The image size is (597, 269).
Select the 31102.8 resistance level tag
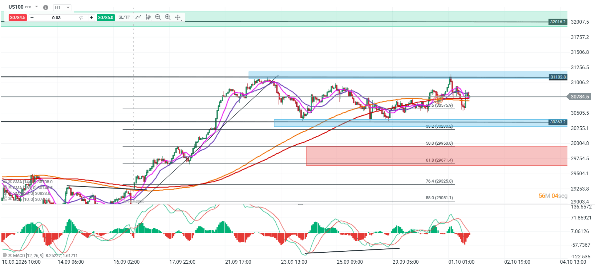558,77
